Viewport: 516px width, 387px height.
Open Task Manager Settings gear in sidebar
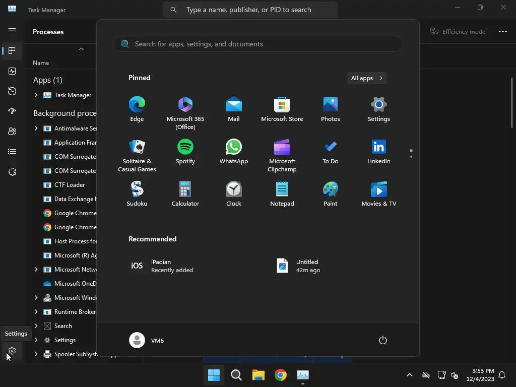click(12, 351)
